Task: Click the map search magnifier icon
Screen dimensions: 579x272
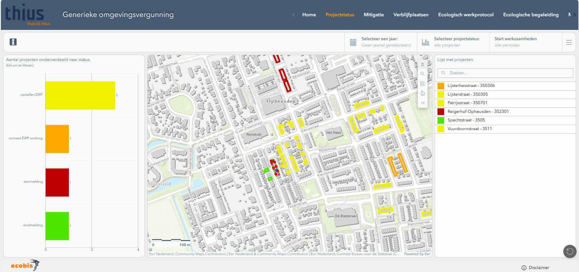Action: click(x=422, y=74)
